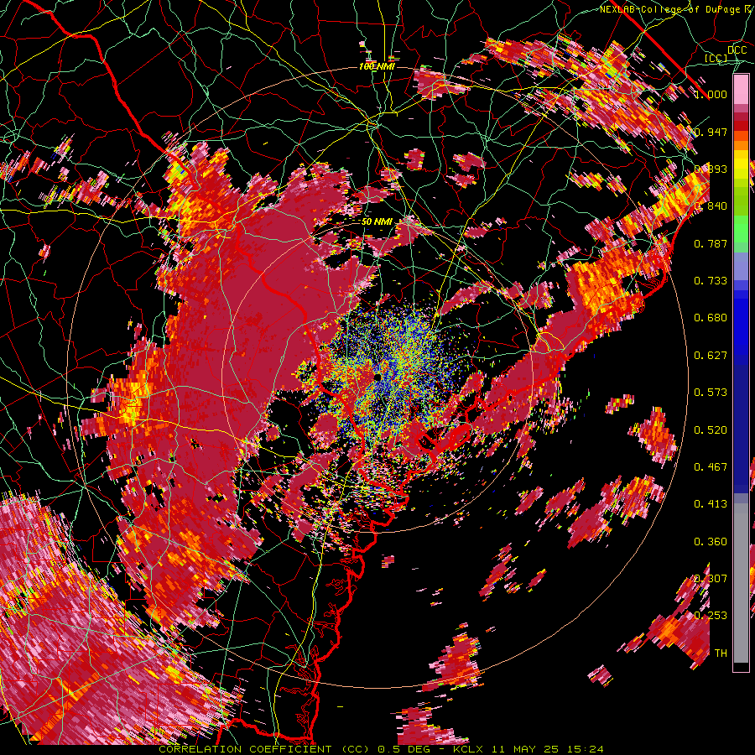Click the 100 NMI range ring label
The height and width of the screenshot is (755, 755).
tap(377, 66)
